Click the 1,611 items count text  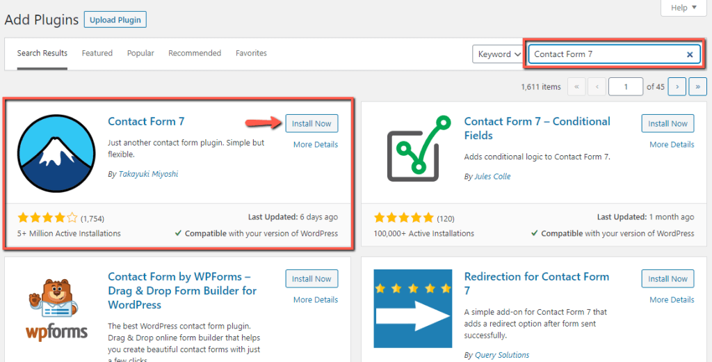[541, 87]
